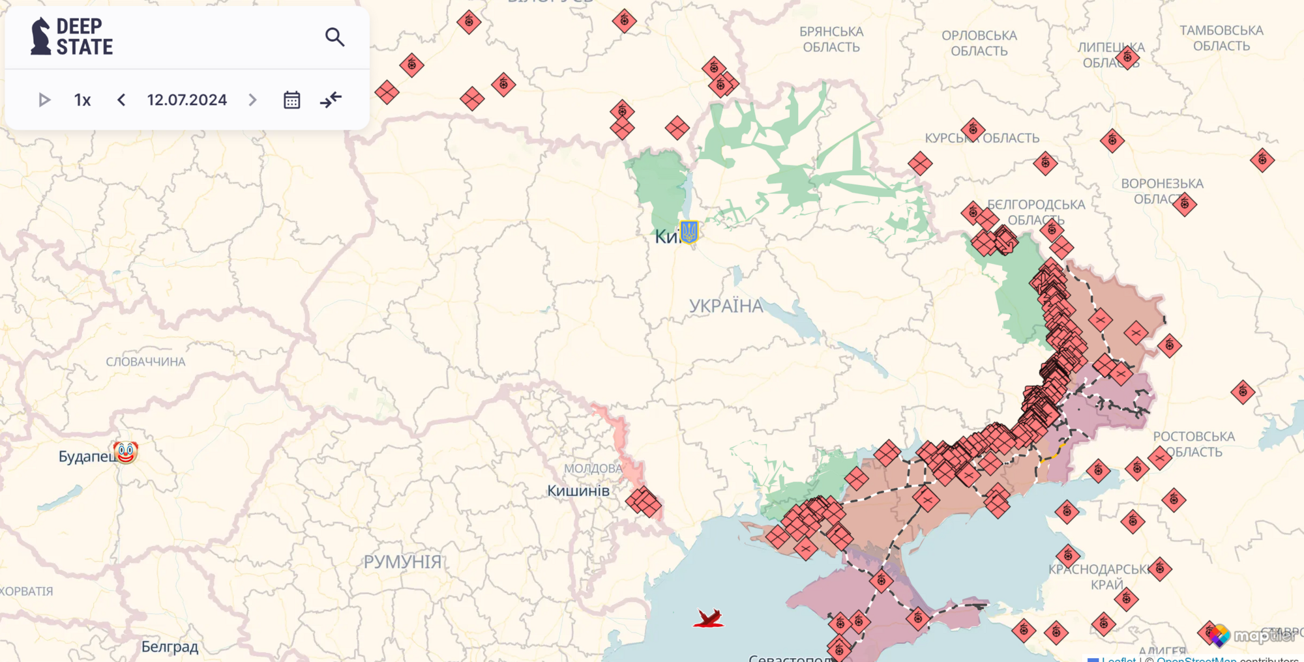Image resolution: width=1304 pixels, height=662 pixels.
Task: Click the УКРАЇНА country label
Action: [726, 306]
